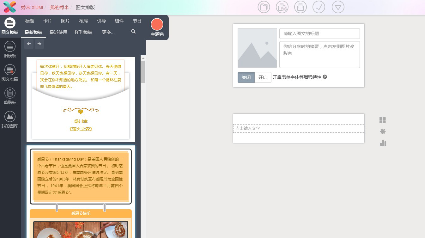
Task: Click the help question mark icon
Action: coord(325,77)
